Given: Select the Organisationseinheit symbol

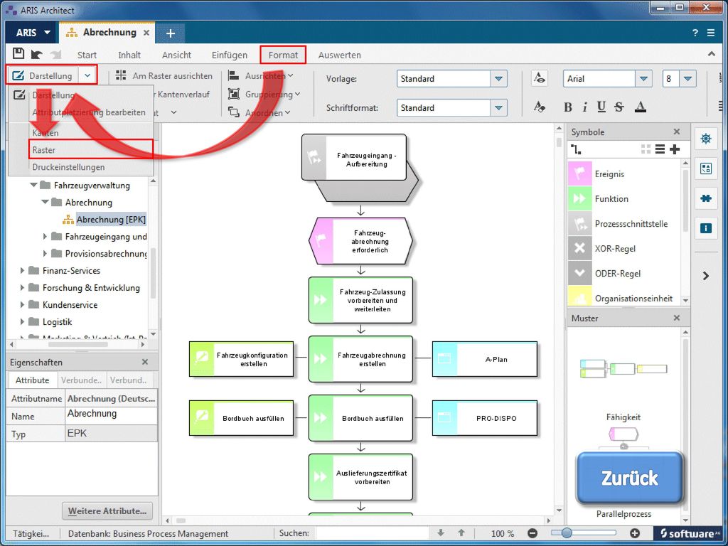Looking at the screenshot, I should pyautogui.click(x=624, y=298).
